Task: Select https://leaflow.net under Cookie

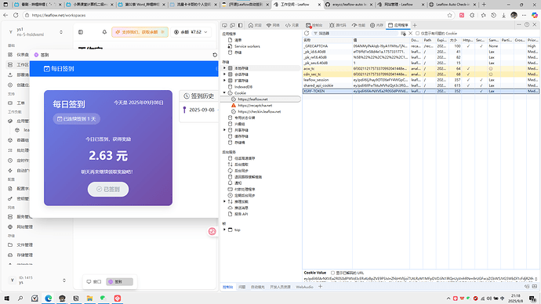Action: pos(252,100)
